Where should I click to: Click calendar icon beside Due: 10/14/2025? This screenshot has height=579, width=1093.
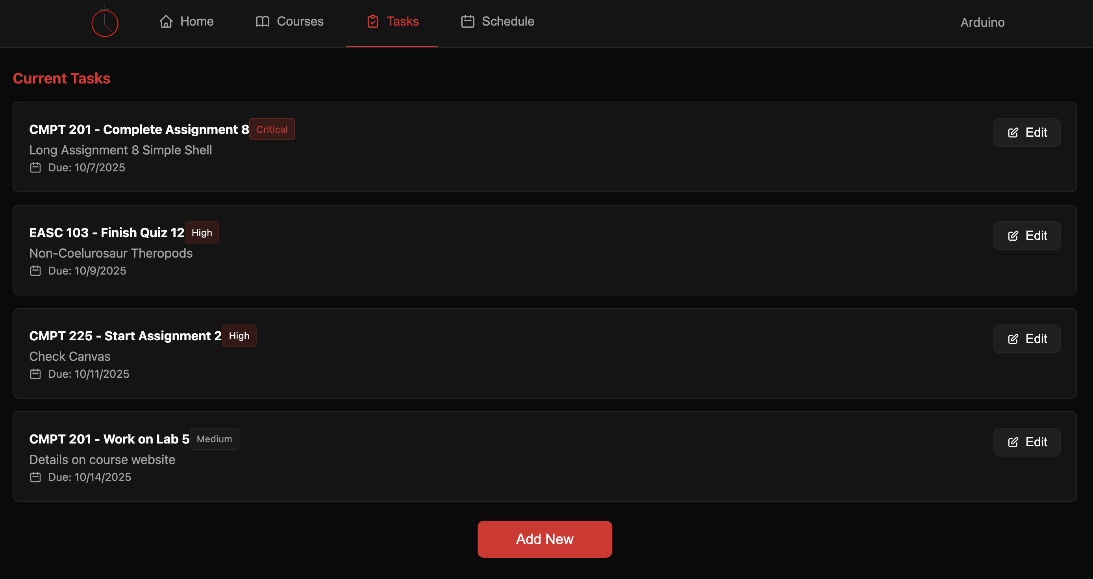(x=35, y=477)
